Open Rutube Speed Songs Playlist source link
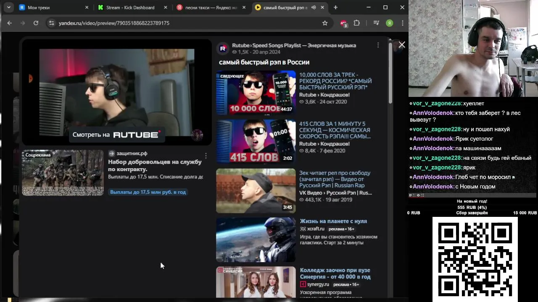538x302 pixels. (x=294, y=45)
